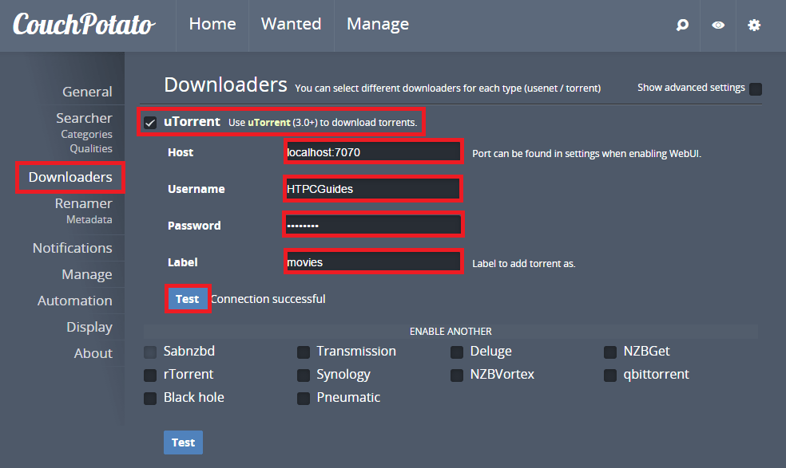Open the Wanted page
The width and height of the screenshot is (786, 468).
coord(291,25)
